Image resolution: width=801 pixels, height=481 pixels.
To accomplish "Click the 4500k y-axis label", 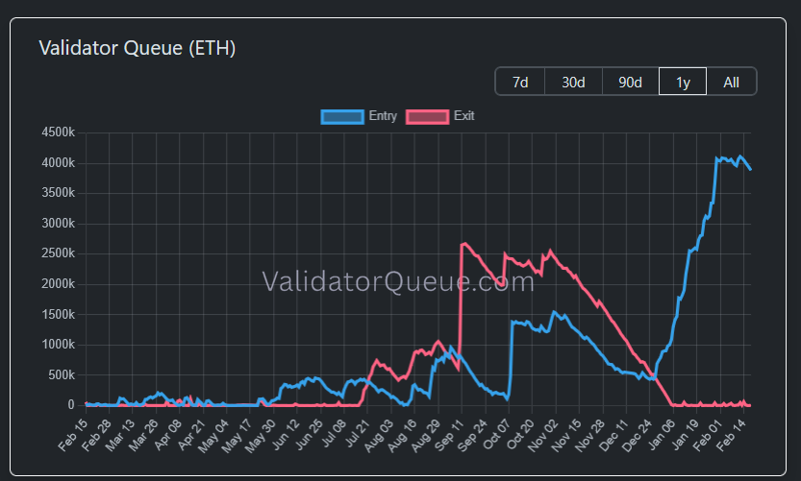I will 59,132.
